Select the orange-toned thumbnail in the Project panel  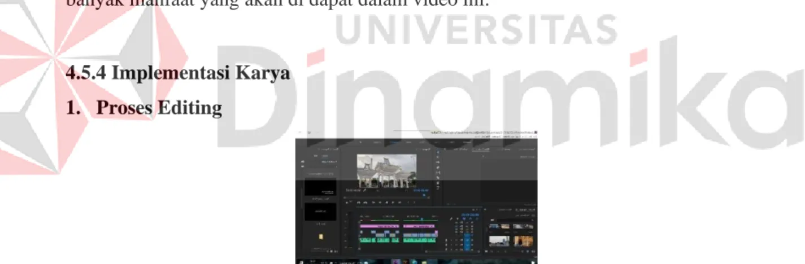[523, 241]
